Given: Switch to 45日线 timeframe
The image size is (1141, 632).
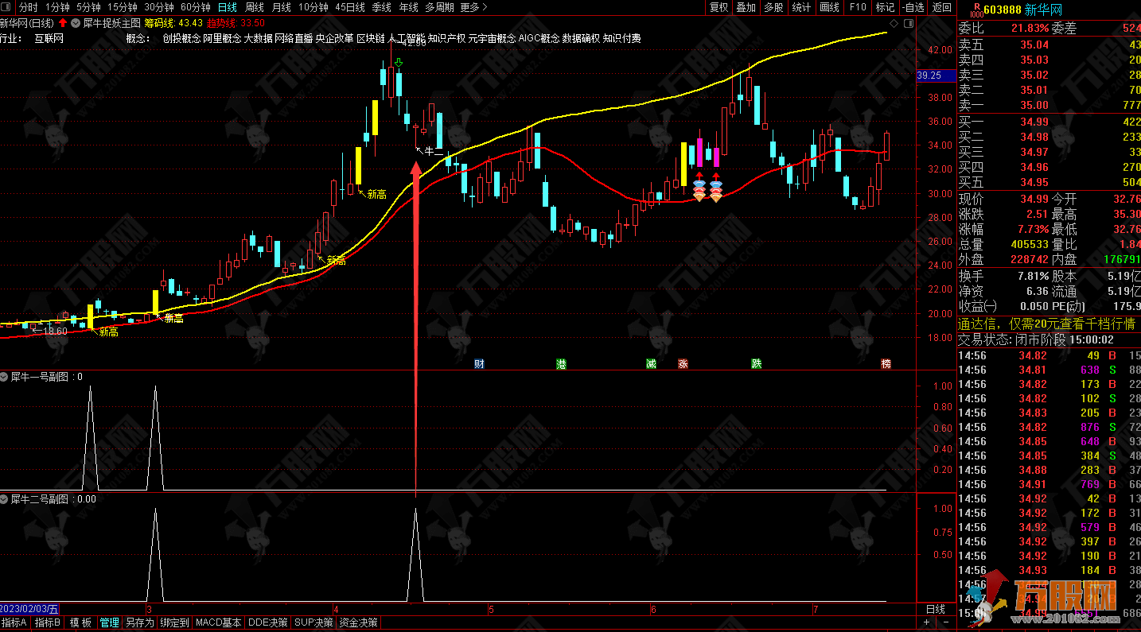Looking at the screenshot, I should (350, 7).
